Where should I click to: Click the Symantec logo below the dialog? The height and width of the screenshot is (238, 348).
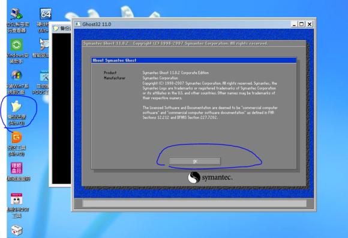[210, 177]
